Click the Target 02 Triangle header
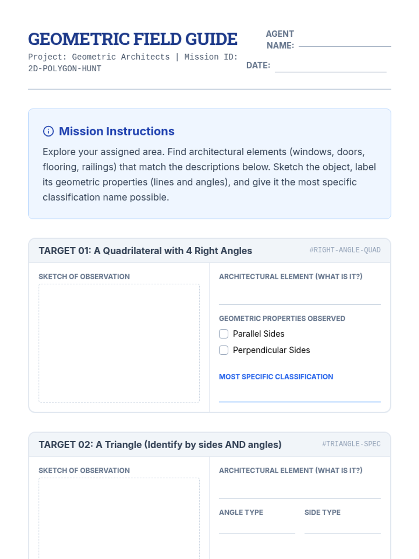Image resolution: width=419 pixels, height=559 pixels. click(x=160, y=445)
